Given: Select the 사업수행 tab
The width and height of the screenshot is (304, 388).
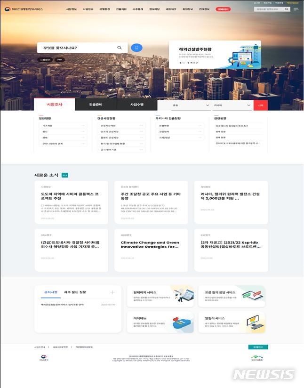Looking at the screenshot, I should pos(137,105).
